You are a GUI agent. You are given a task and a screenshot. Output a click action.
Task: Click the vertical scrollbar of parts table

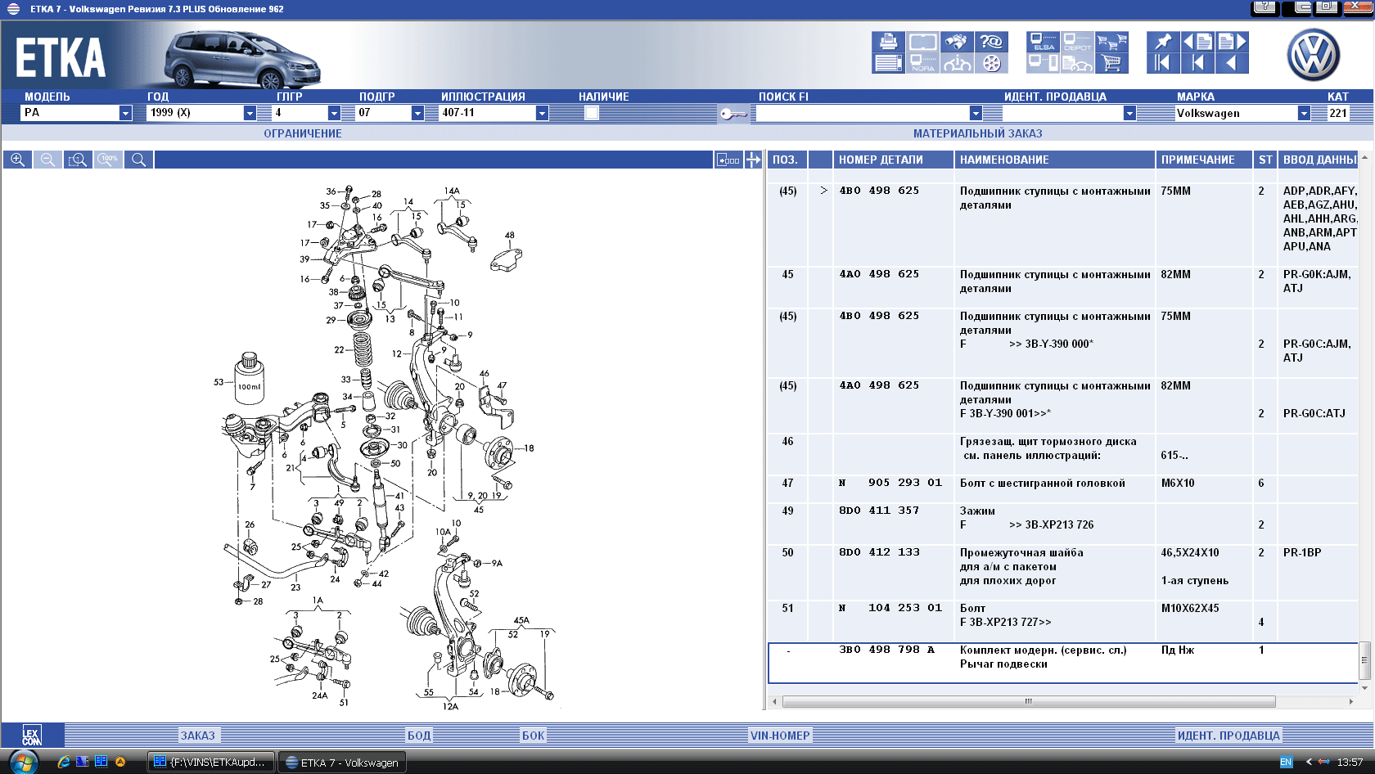(1364, 659)
